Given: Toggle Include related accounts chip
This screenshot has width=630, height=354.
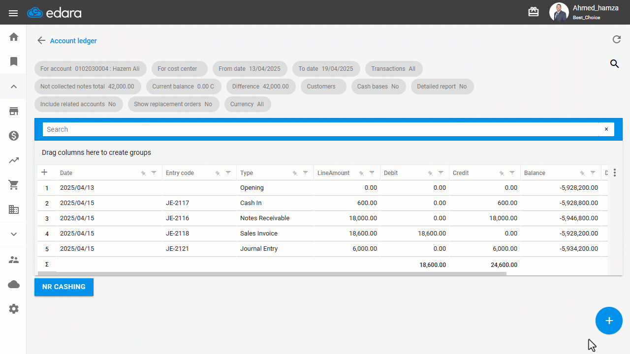Looking at the screenshot, I should pyautogui.click(x=78, y=104).
